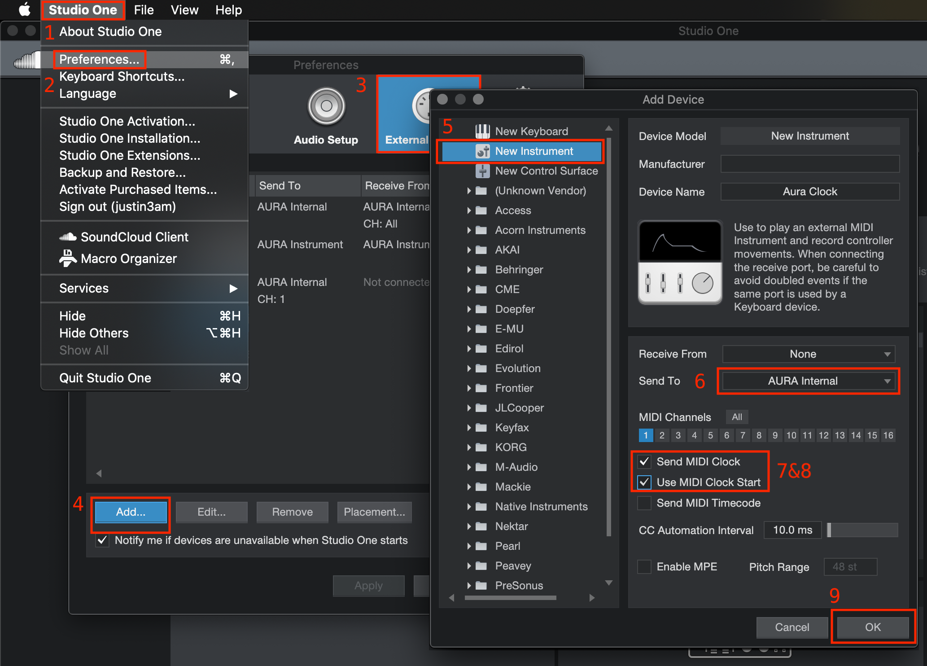Choose Preferences... from the menu
This screenshot has height=666, width=927.
(x=144, y=59)
